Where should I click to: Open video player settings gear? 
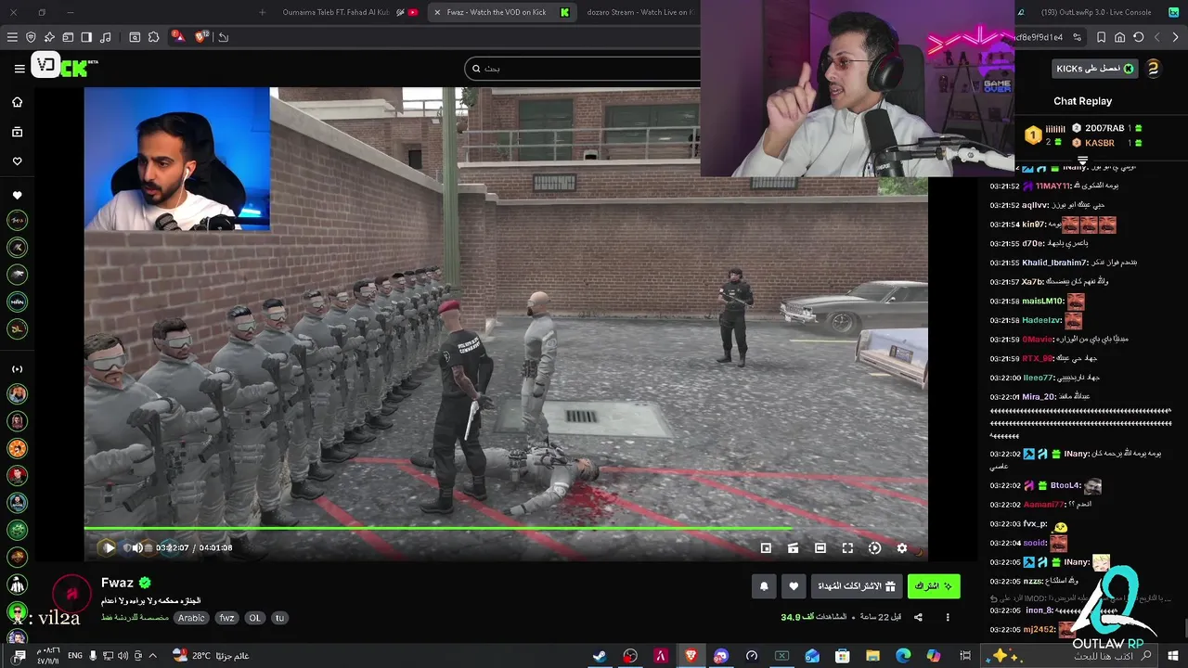tap(901, 548)
